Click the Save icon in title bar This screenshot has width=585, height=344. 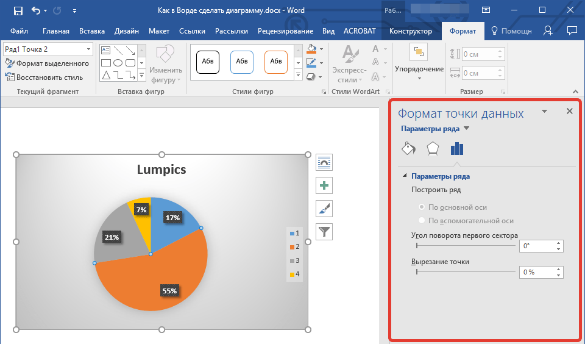pos(18,10)
